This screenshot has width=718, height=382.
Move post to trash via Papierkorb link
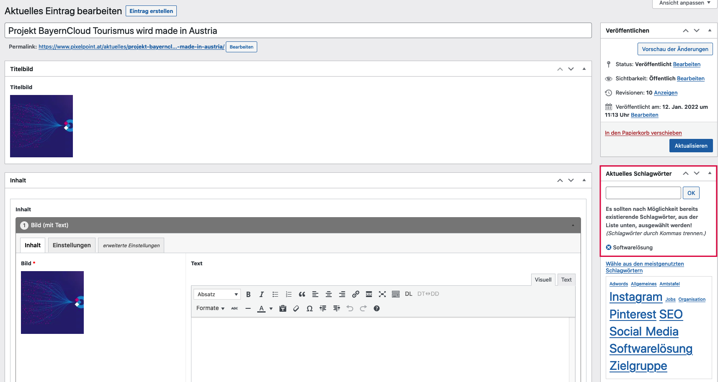click(x=643, y=133)
